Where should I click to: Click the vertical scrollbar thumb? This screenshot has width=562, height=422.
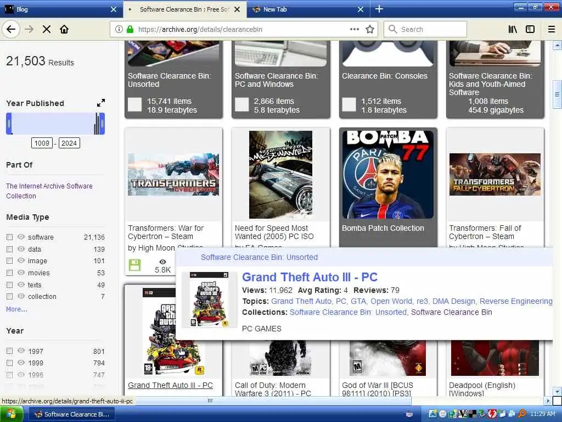(x=557, y=95)
